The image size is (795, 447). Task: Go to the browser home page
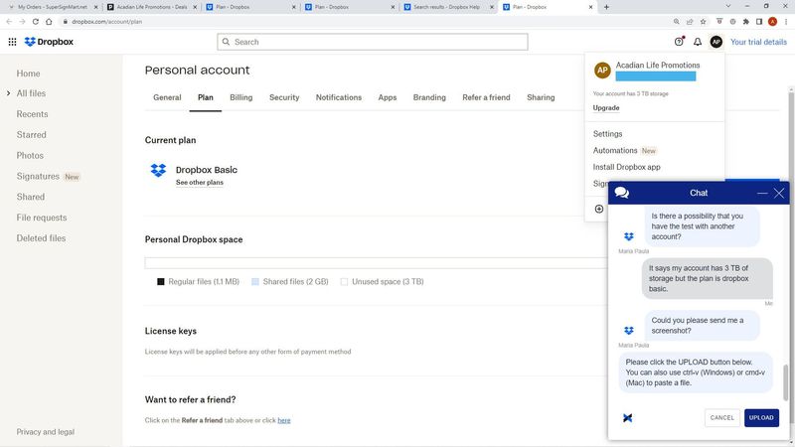pos(49,22)
